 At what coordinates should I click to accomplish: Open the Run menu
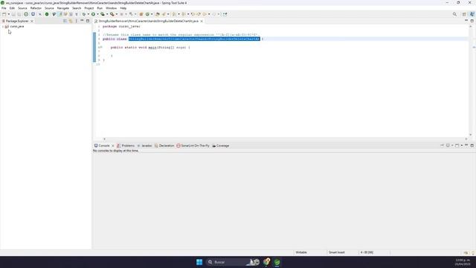(x=100, y=8)
